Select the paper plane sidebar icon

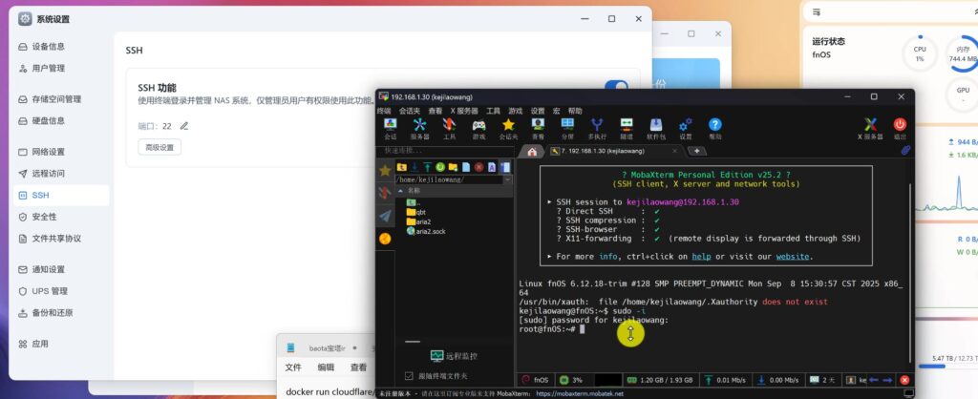point(385,216)
